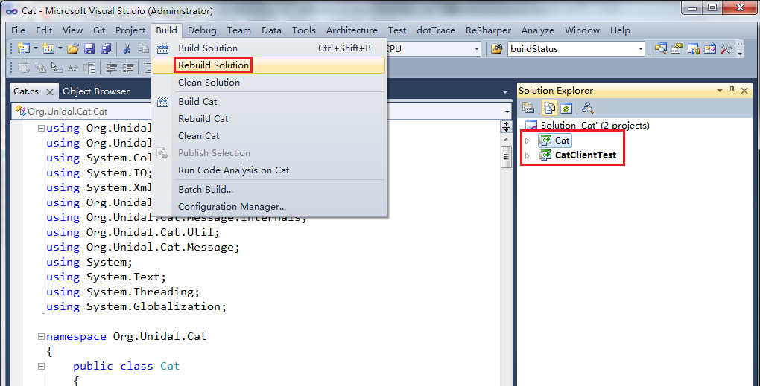
Task: Pin the Solution Explorer panel
Action: coord(732,91)
